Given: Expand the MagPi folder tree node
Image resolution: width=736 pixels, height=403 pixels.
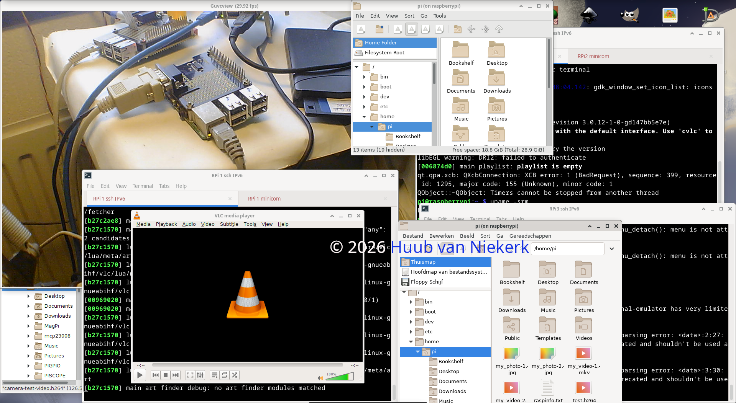Looking at the screenshot, I should [28, 326].
